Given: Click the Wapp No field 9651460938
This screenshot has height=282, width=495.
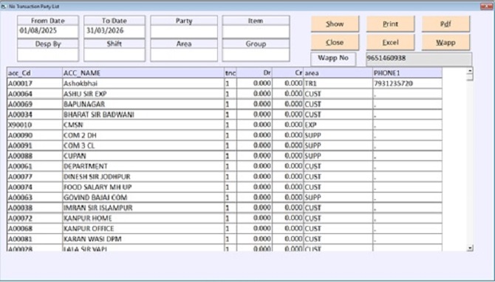Looking at the screenshot, I should (x=419, y=59).
